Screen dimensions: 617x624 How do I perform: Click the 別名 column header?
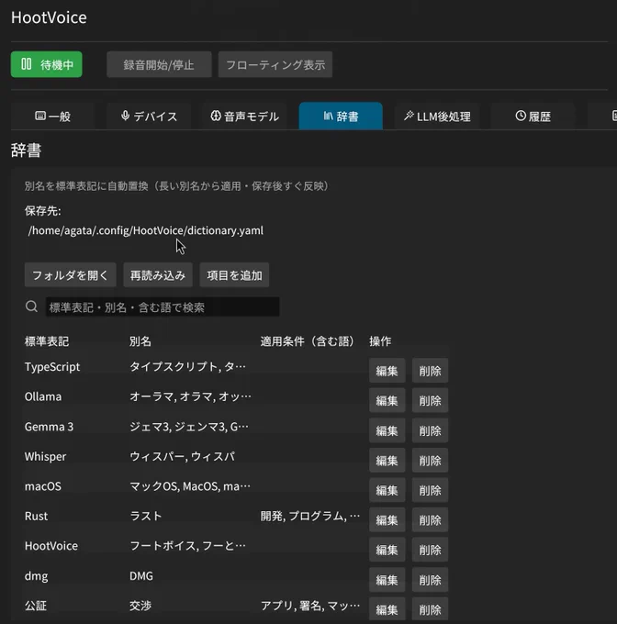click(140, 341)
